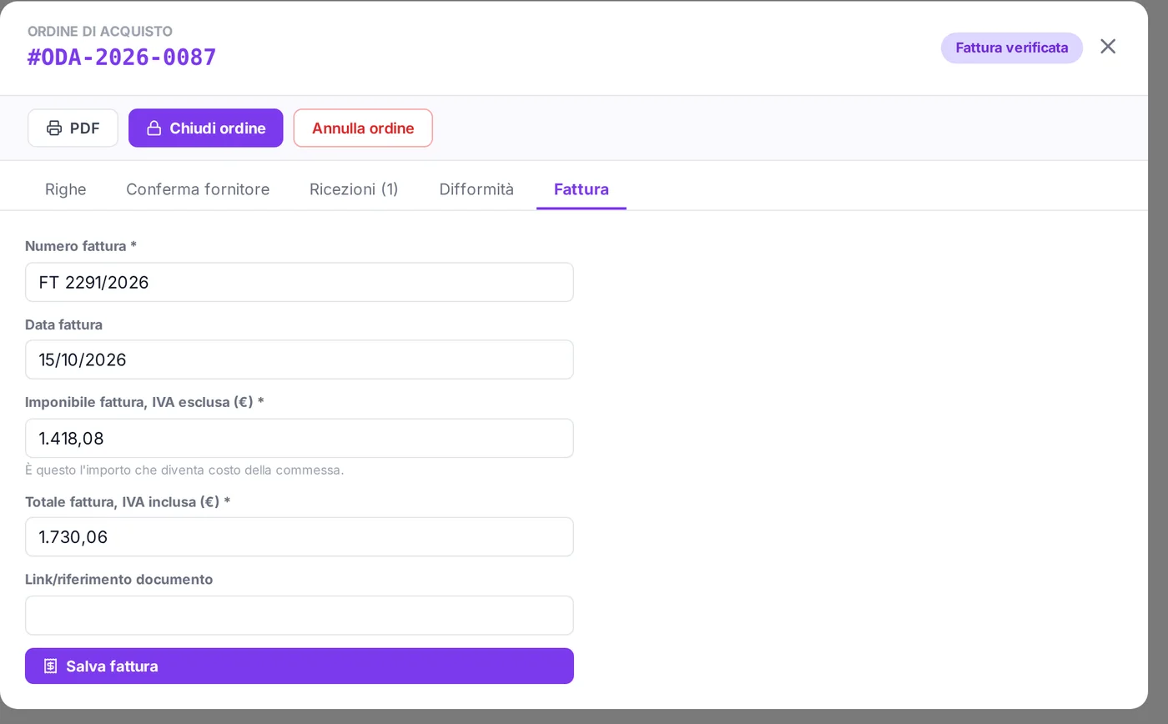Click the Data fattura label

pyautogui.click(x=64, y=324)
